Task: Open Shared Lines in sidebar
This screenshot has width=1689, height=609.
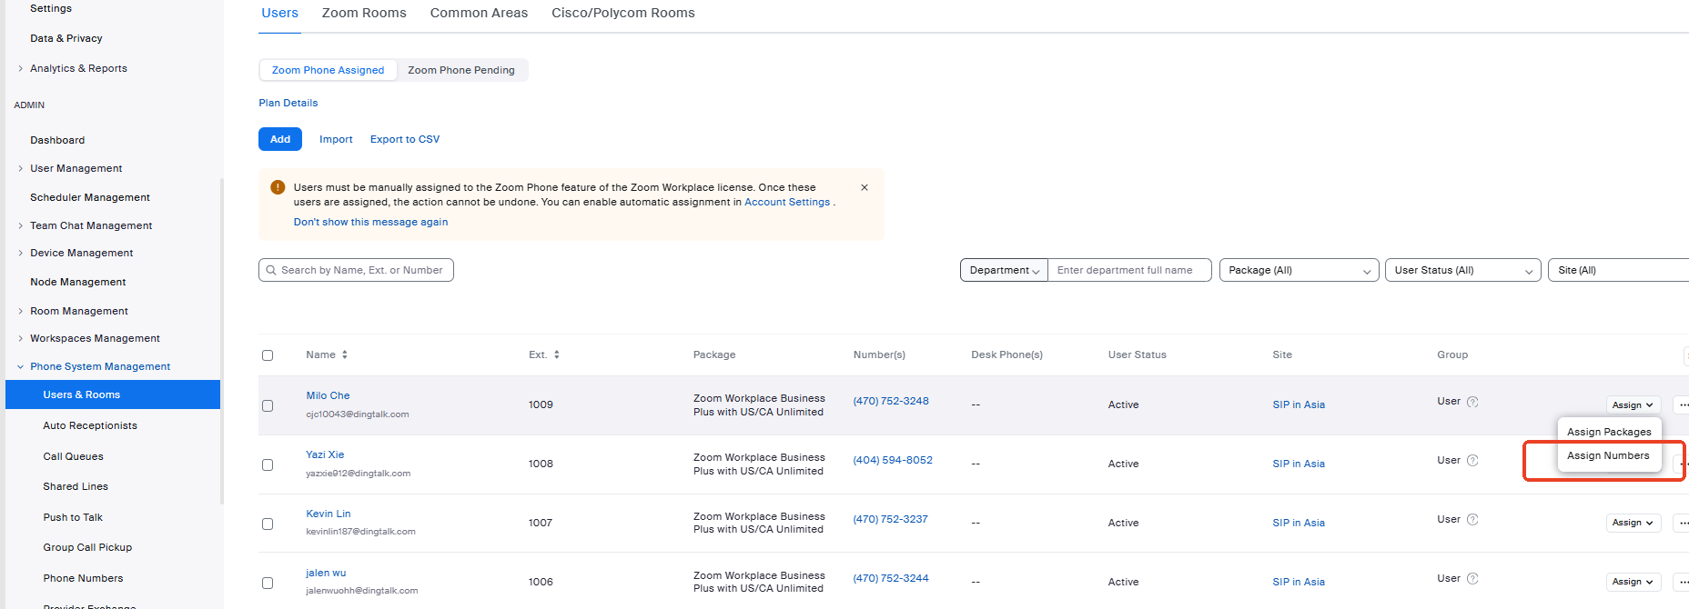Action: point(76,486)
